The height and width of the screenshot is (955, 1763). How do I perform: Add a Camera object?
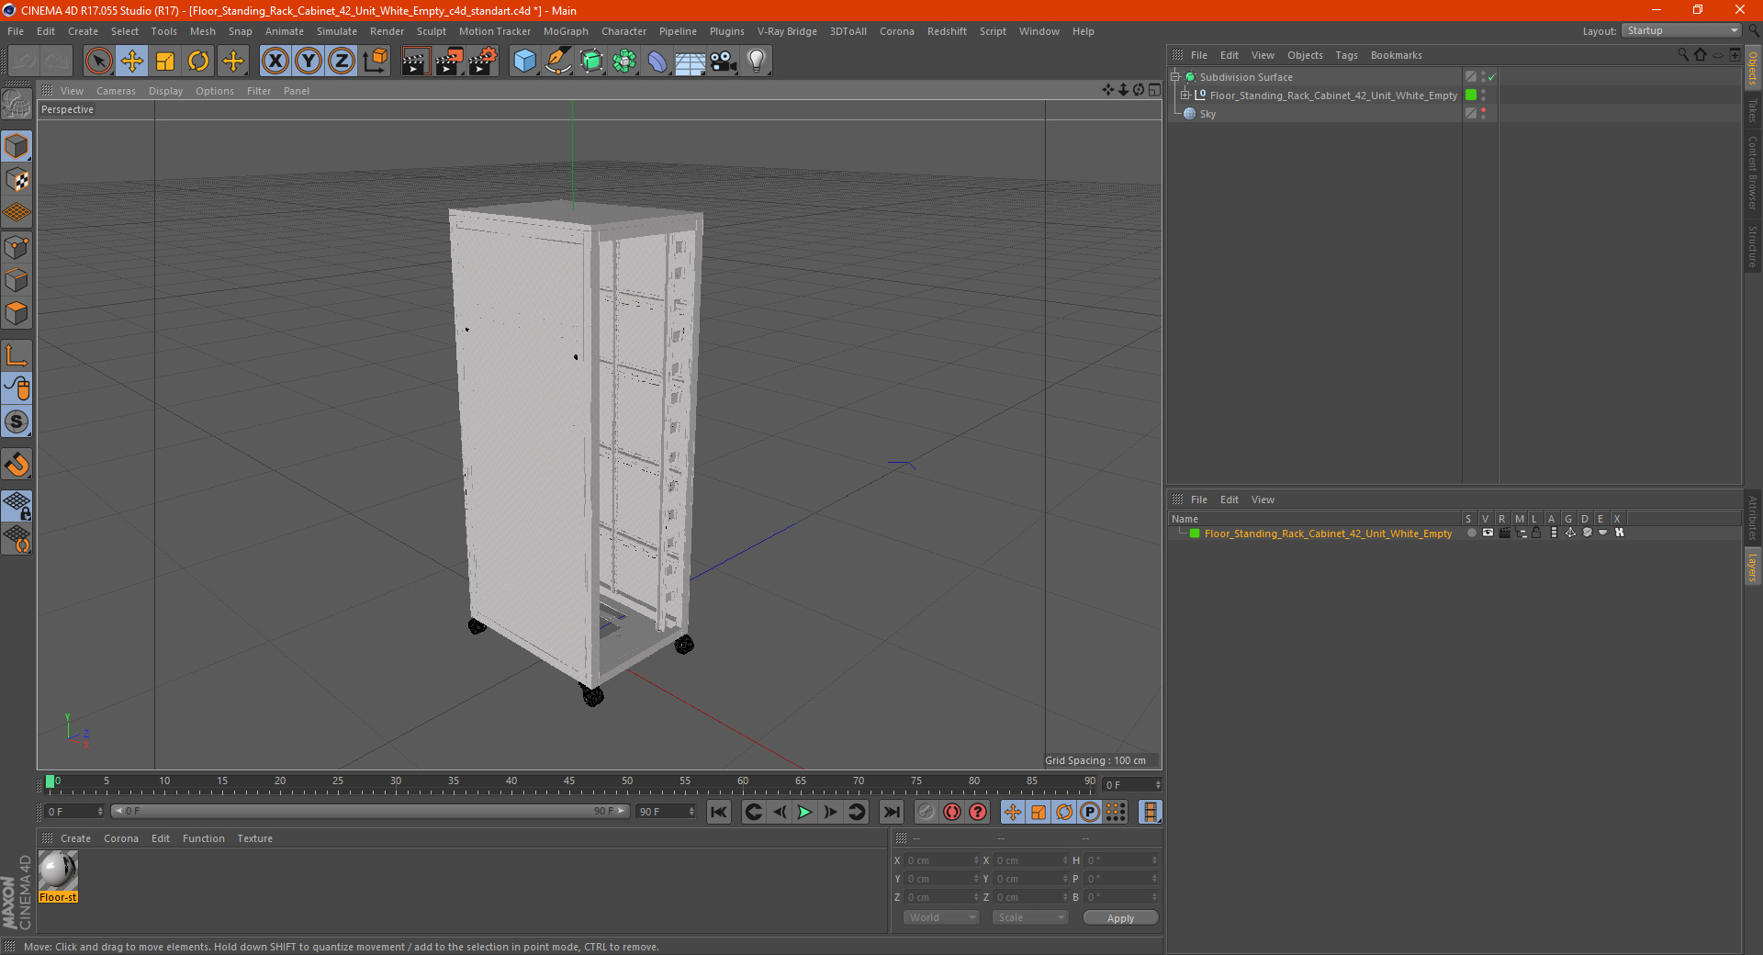point(724,62)
